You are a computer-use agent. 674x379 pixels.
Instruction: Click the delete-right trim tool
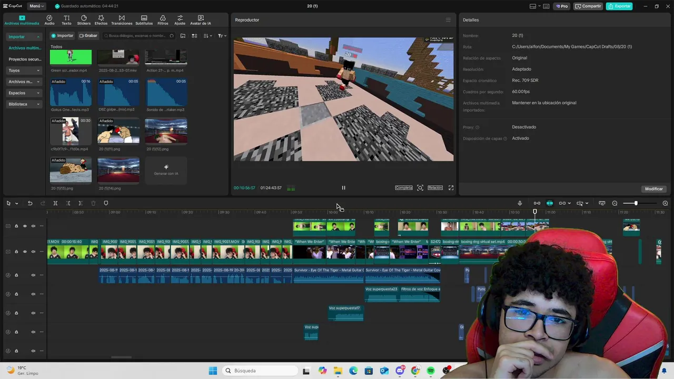(81, 203)
